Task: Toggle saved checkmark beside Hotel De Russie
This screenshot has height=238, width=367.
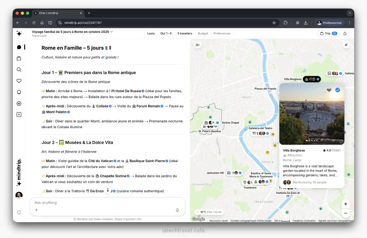Action: pyautogui.click(x=143, y=91)
